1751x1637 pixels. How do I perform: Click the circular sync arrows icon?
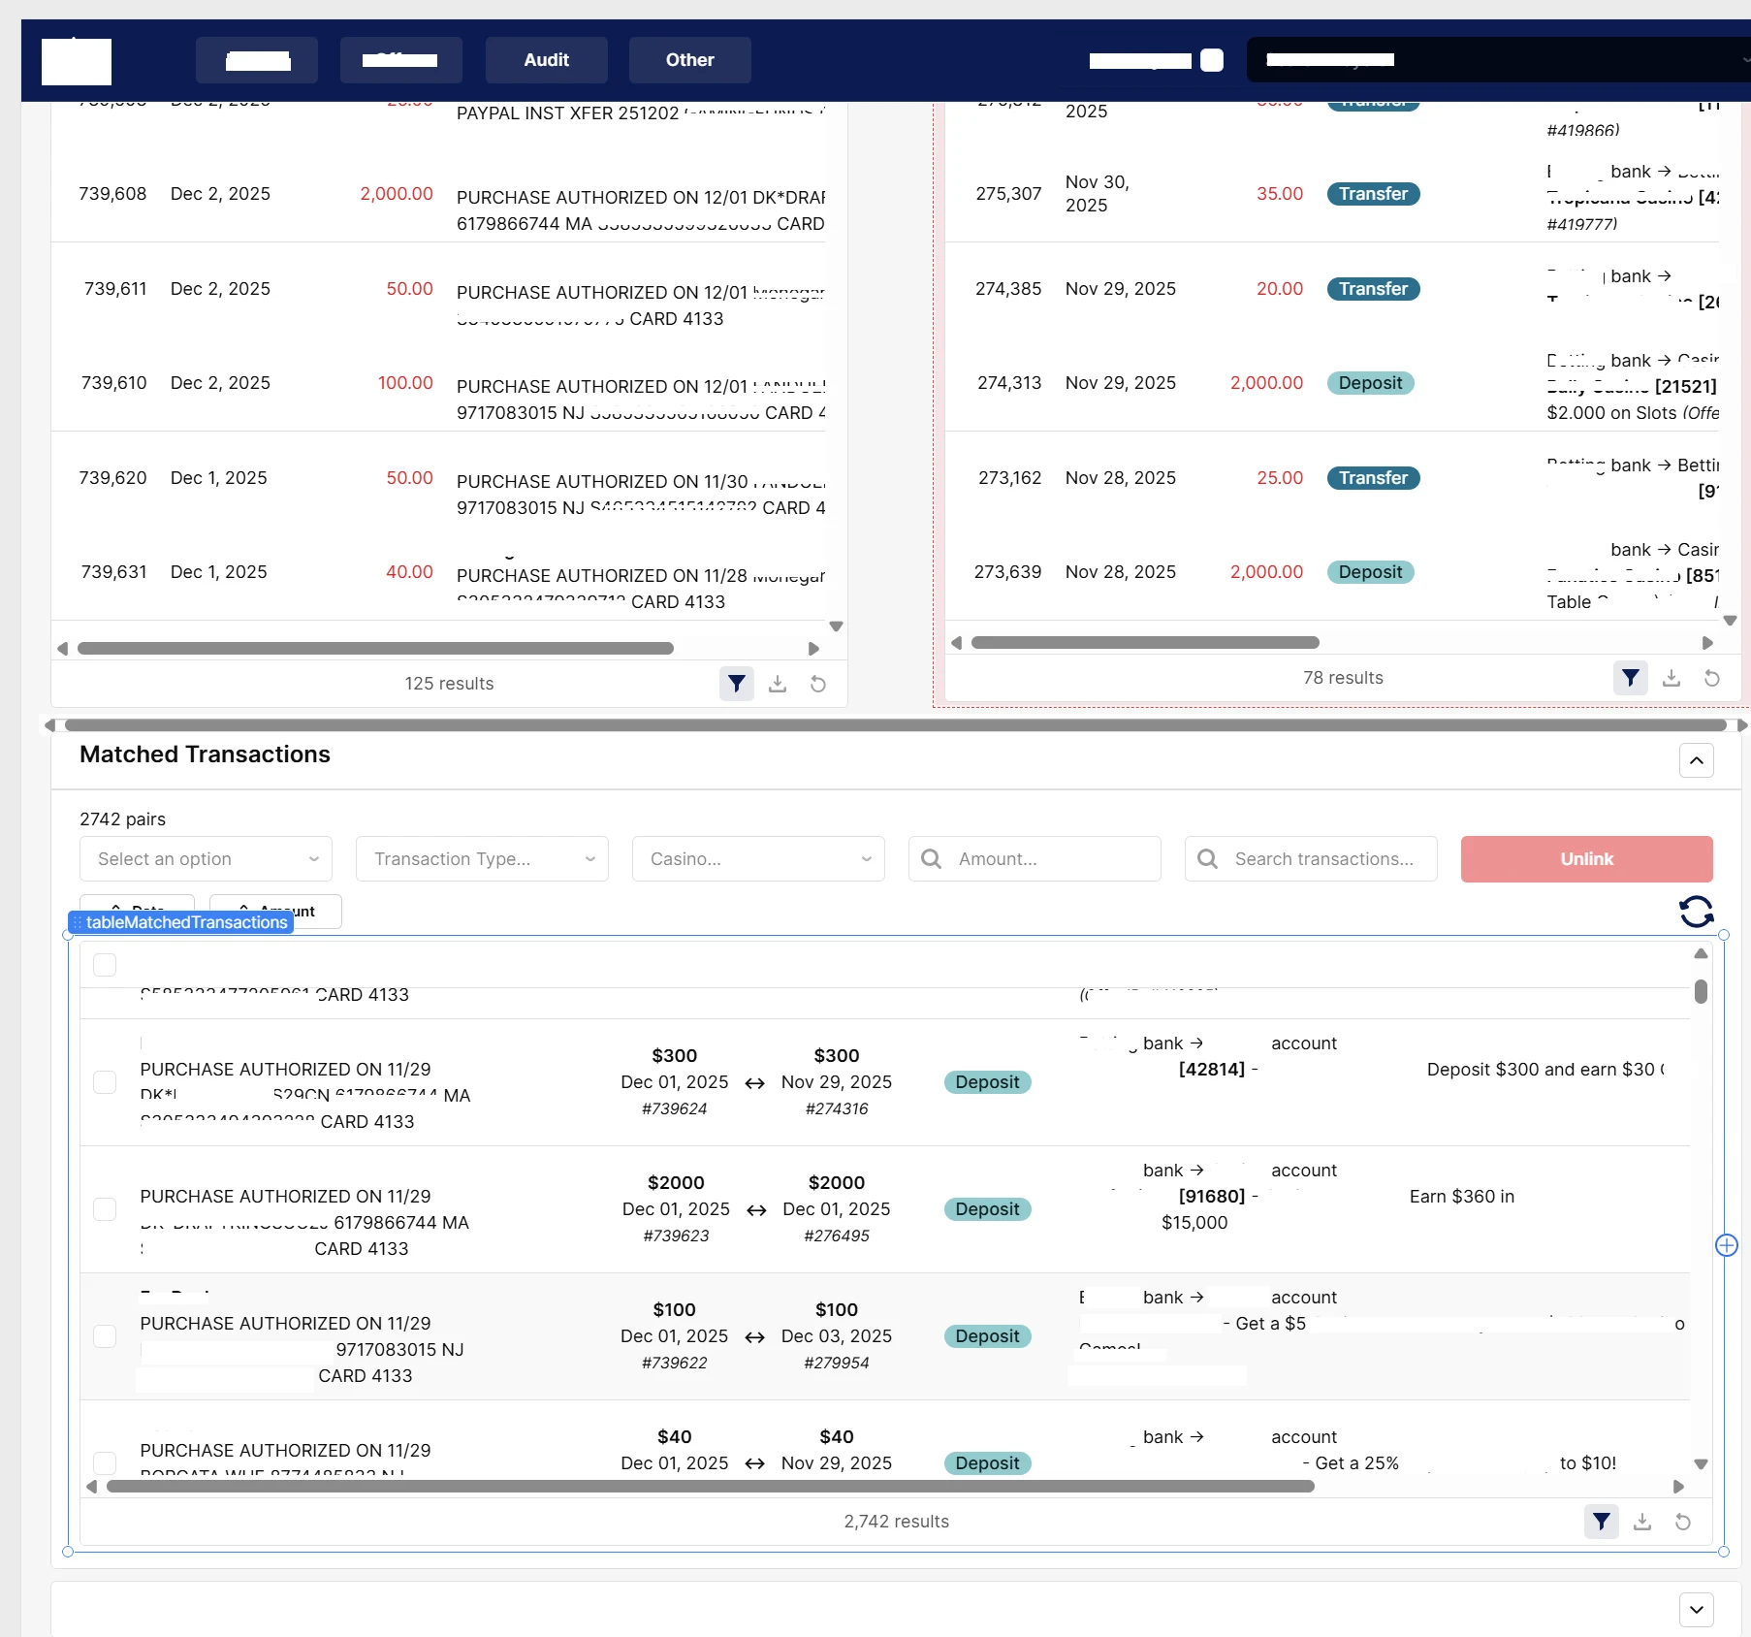(x=1697, y=912)
